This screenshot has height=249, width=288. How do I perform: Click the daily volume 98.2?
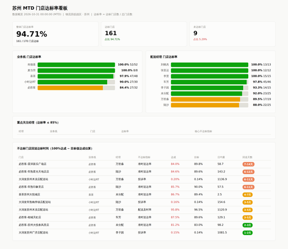point(221,225)
